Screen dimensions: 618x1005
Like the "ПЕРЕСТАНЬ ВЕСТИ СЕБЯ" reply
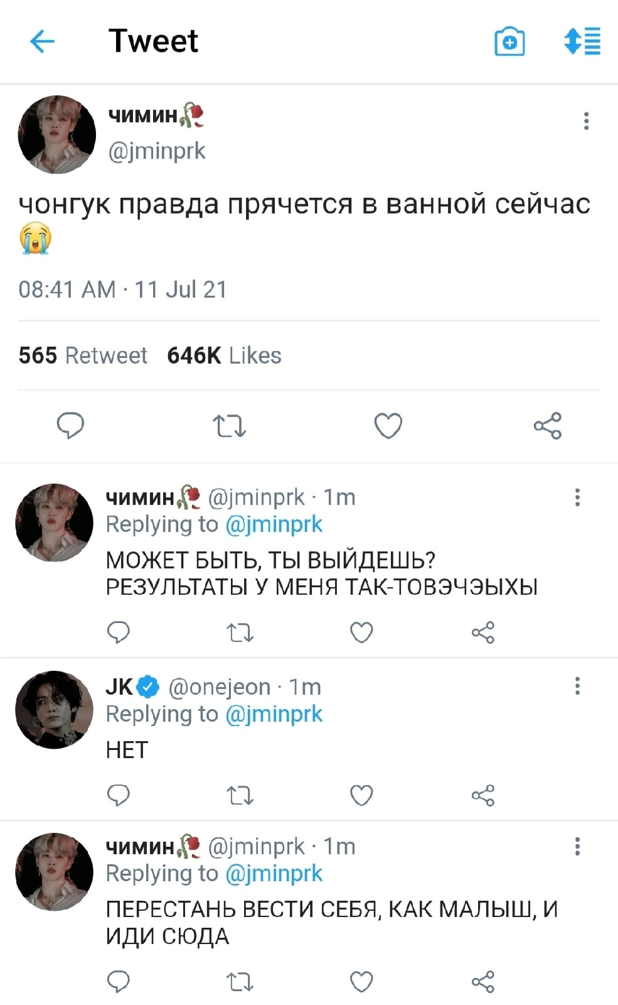pos(361,981)
